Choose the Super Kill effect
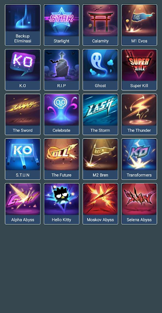 tap(139, 70)
